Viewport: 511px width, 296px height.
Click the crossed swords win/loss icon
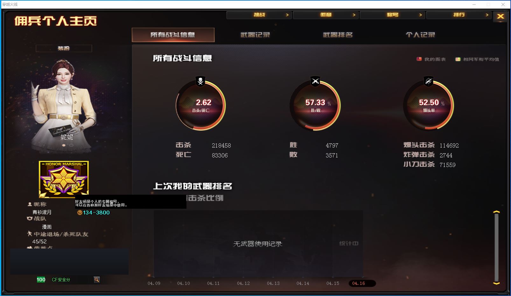coord(315,81)
